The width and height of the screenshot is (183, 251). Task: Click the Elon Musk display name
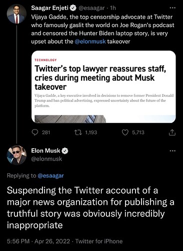click(45, 151)
